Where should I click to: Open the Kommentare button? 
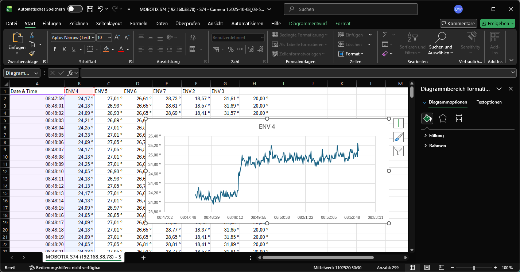coord(458,23)
